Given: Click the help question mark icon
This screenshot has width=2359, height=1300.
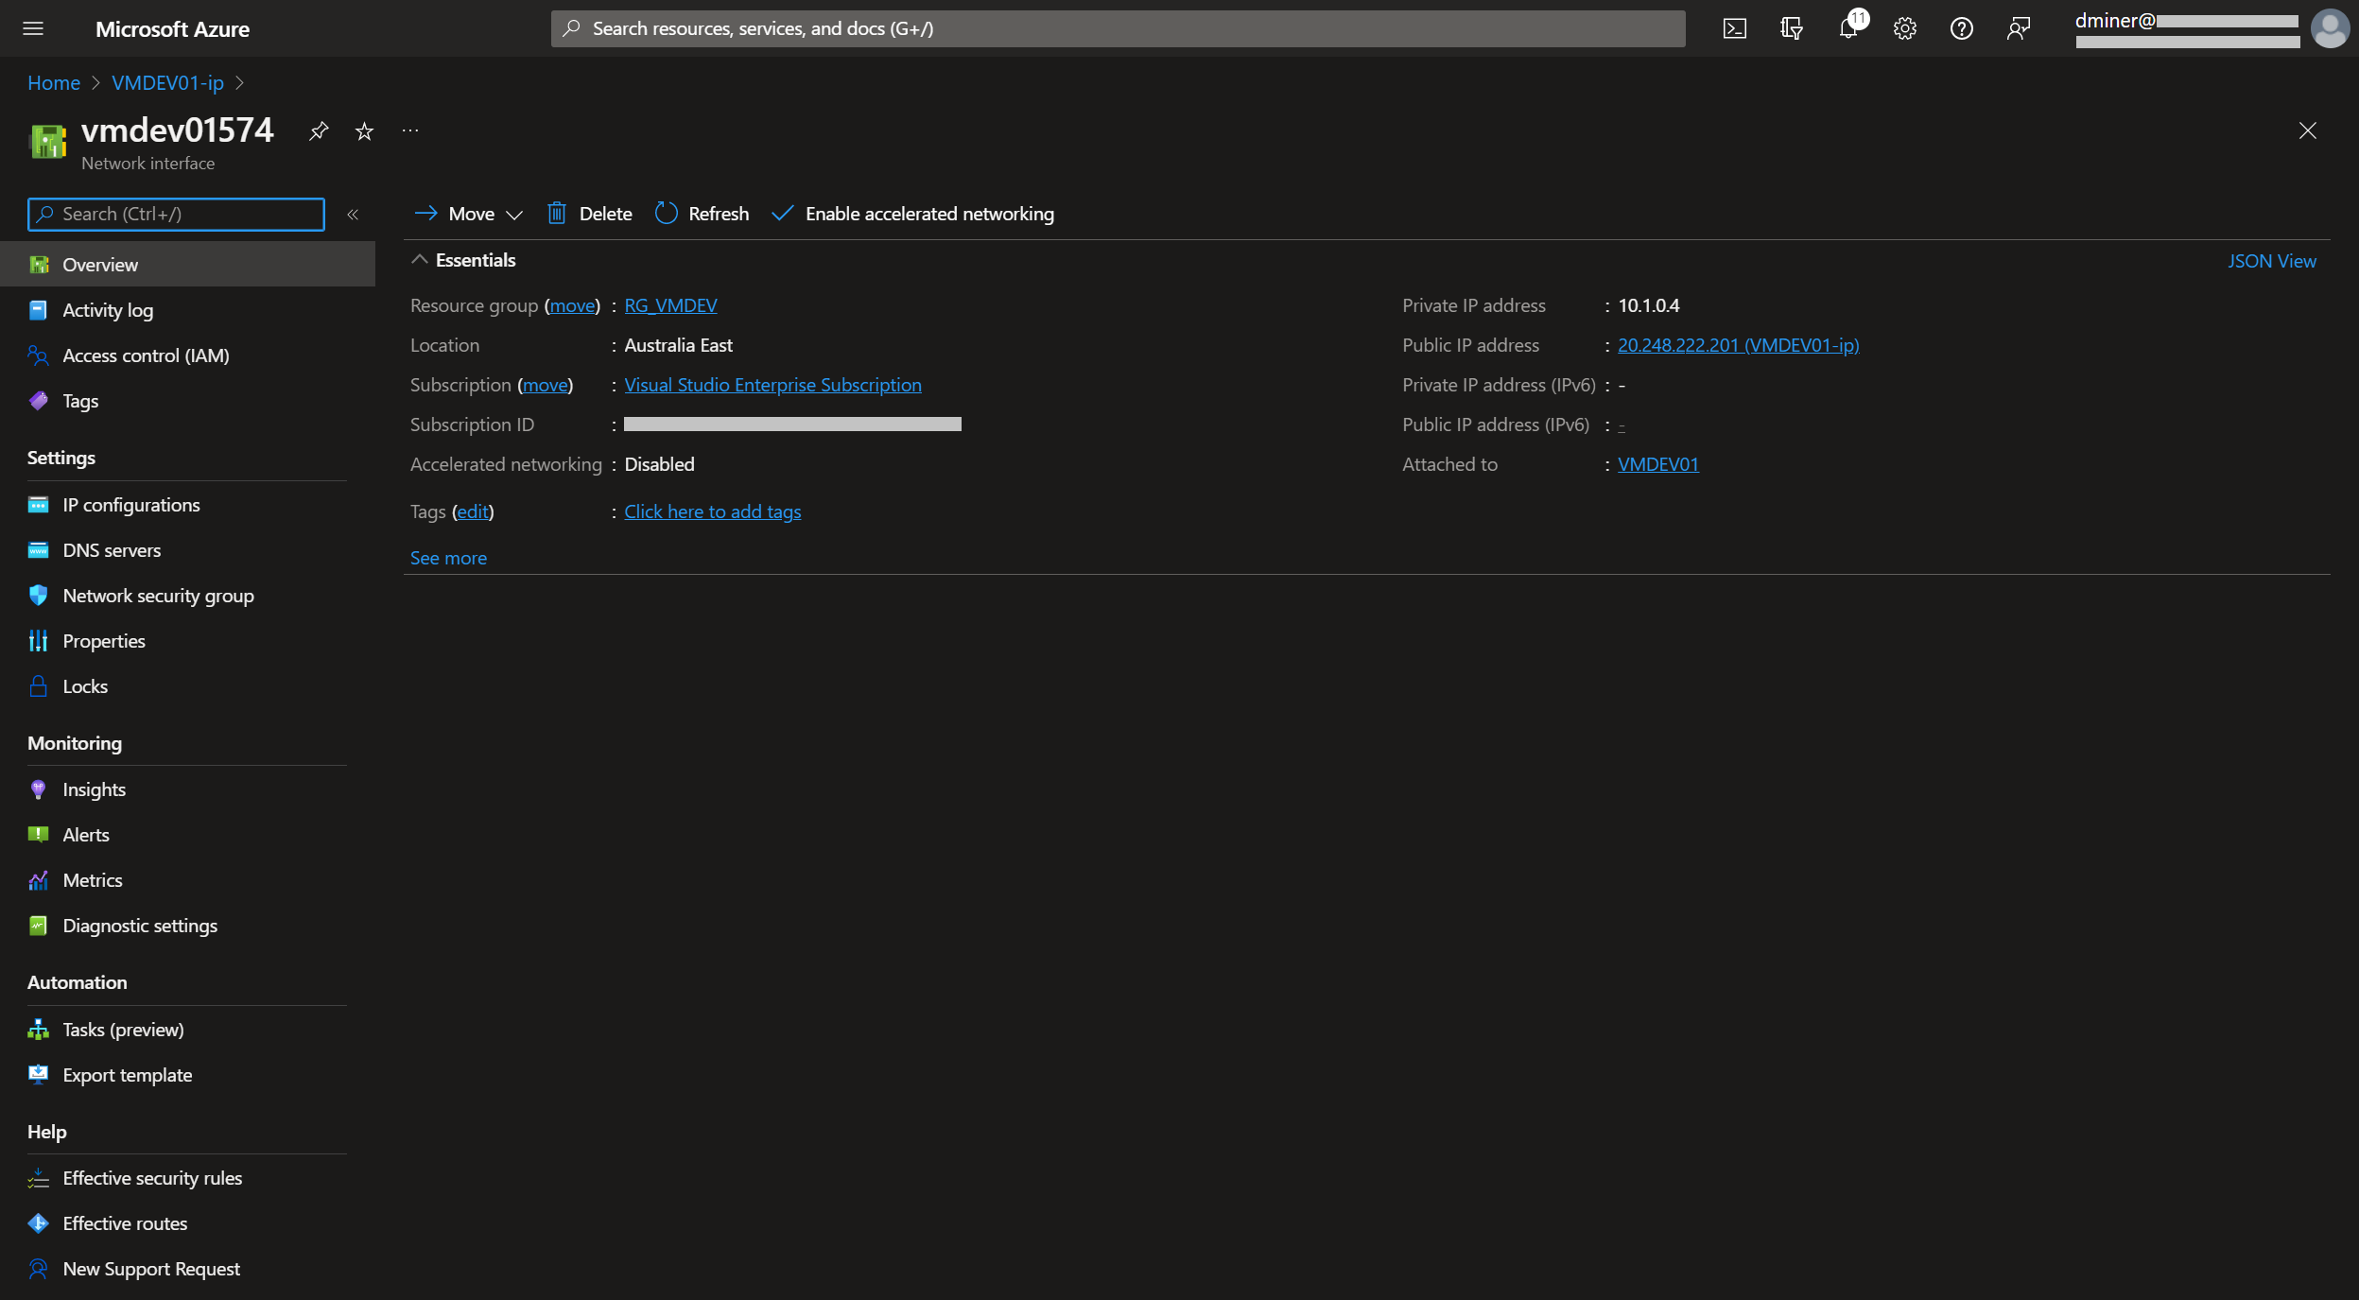Looking at the screenshot, I should point(1961,28).
